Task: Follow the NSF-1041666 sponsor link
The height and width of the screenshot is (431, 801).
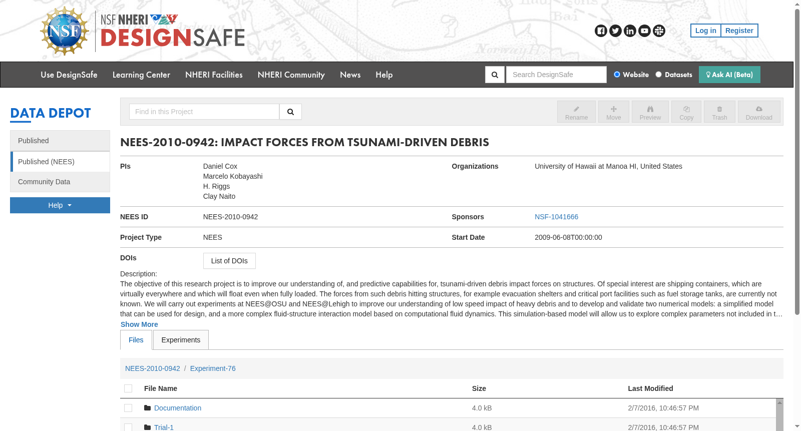Action: pyautogui.click(x=556, y=217)
